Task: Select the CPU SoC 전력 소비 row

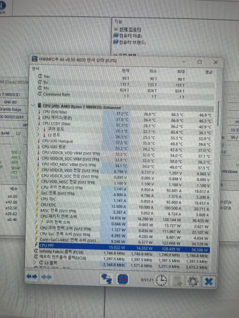Action: (122, 236)
